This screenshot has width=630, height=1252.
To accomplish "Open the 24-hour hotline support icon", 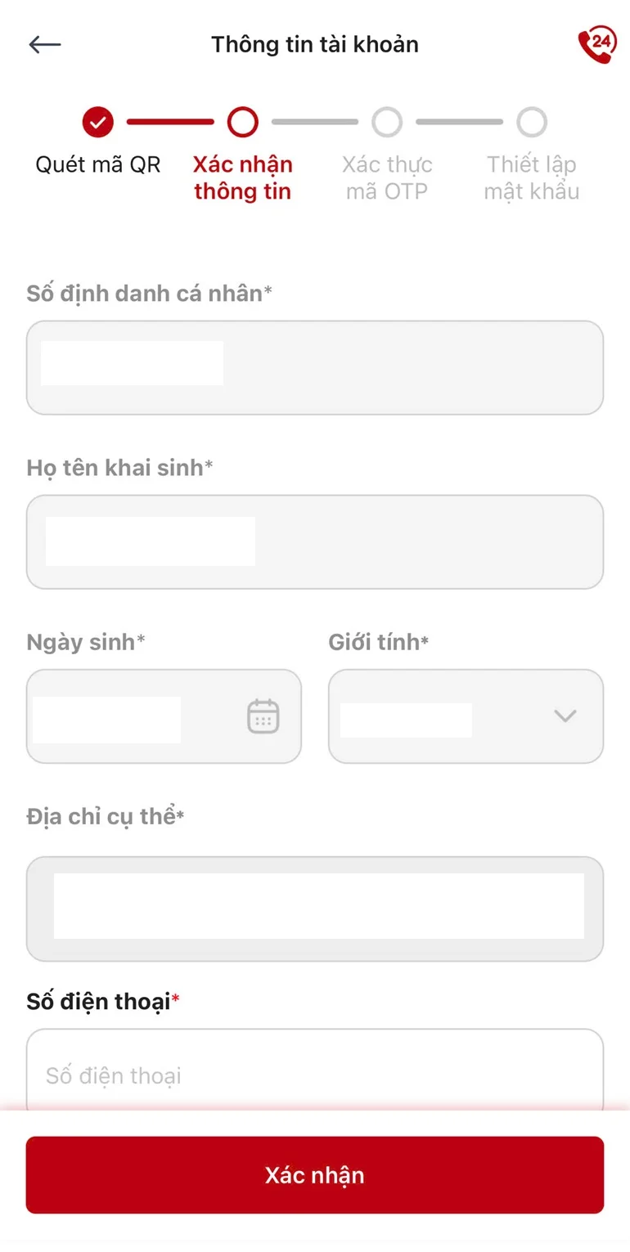I will 596,44.
